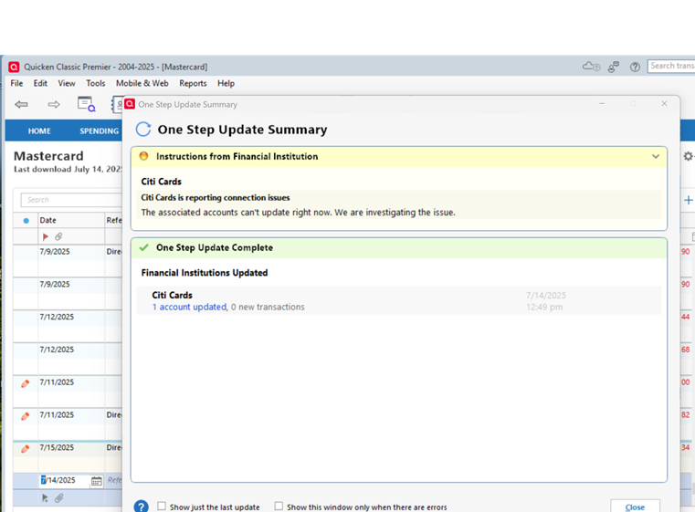Click the green checkmark beside One Step Update Complete

point(143,247)
